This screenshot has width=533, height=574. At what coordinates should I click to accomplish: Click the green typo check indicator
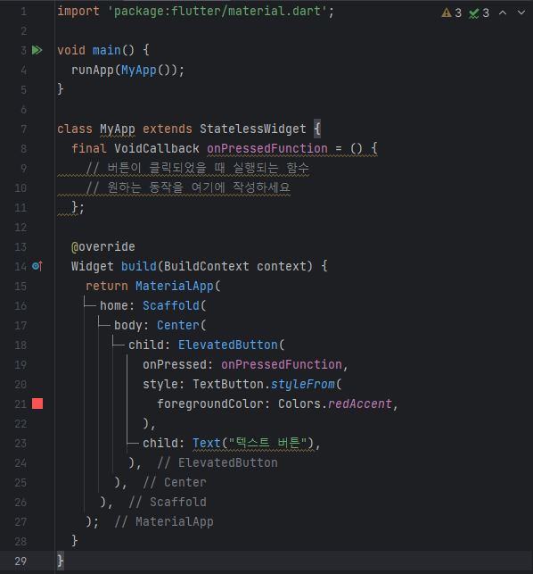(x=479, y=13)
